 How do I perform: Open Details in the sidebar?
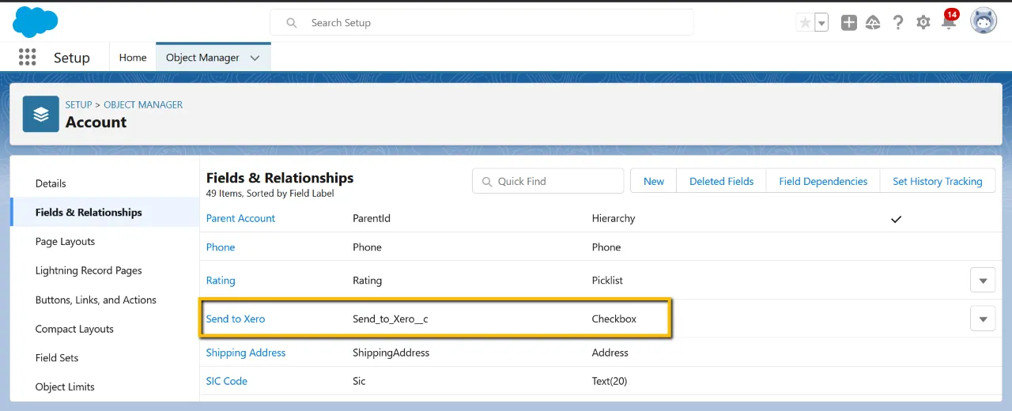(x=51, y=183)
